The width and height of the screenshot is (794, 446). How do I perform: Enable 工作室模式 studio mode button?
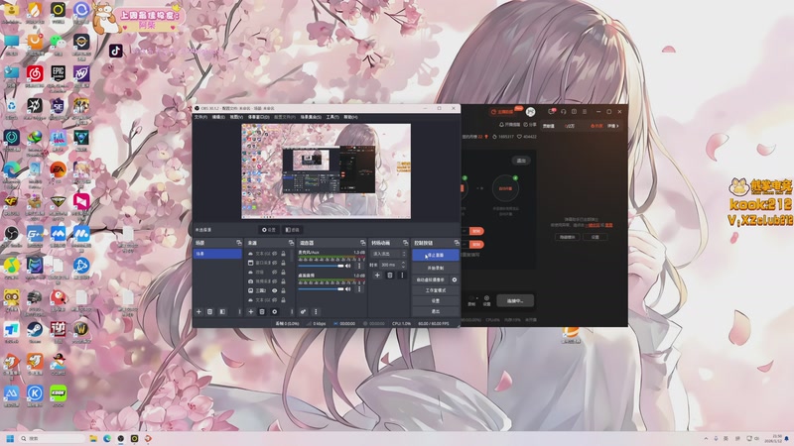point(436,290)
